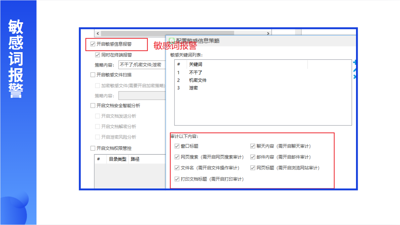Click the left scroll arrow
400x225 pixels.
click(98, 33)
